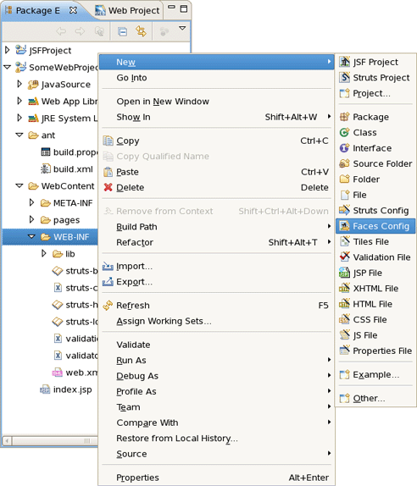This screenshot has width=417, height=486.
Task: Click the CSS File icon
Action: [344, 319]
